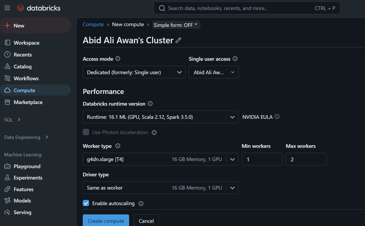
Task: Click the Performance section heading
Action: pos(103,91)
